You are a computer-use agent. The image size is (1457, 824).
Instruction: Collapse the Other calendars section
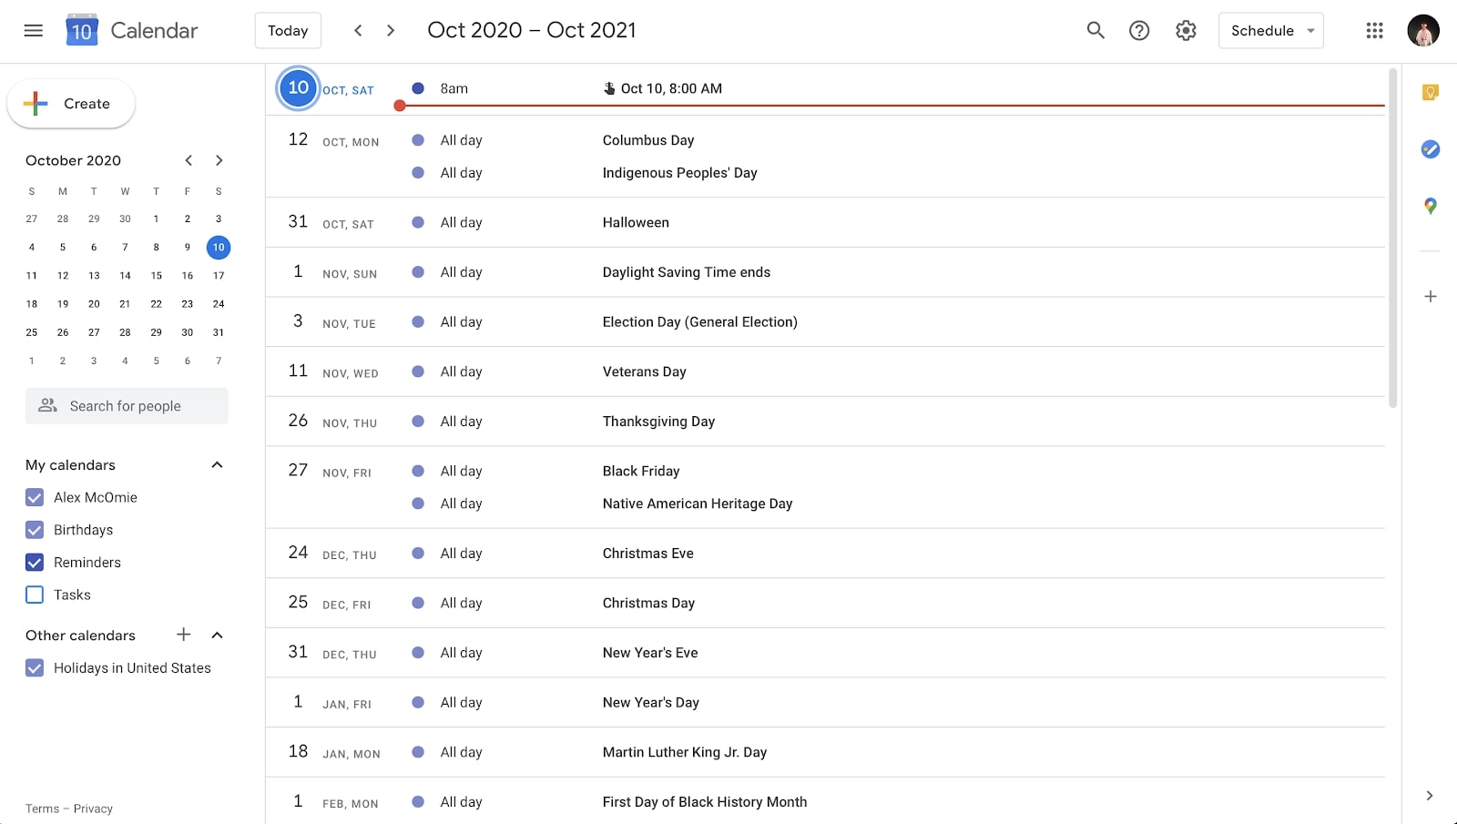tap(217, 635)
